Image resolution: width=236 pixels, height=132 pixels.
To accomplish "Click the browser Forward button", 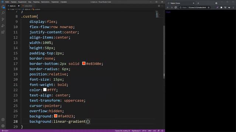I will [172, 7].
